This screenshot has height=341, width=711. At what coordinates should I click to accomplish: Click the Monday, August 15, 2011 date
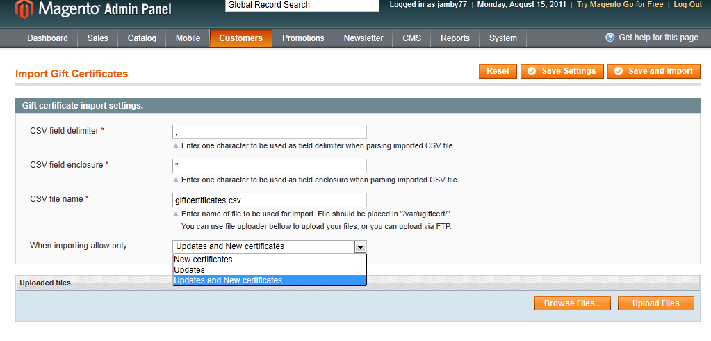[521, 5]
